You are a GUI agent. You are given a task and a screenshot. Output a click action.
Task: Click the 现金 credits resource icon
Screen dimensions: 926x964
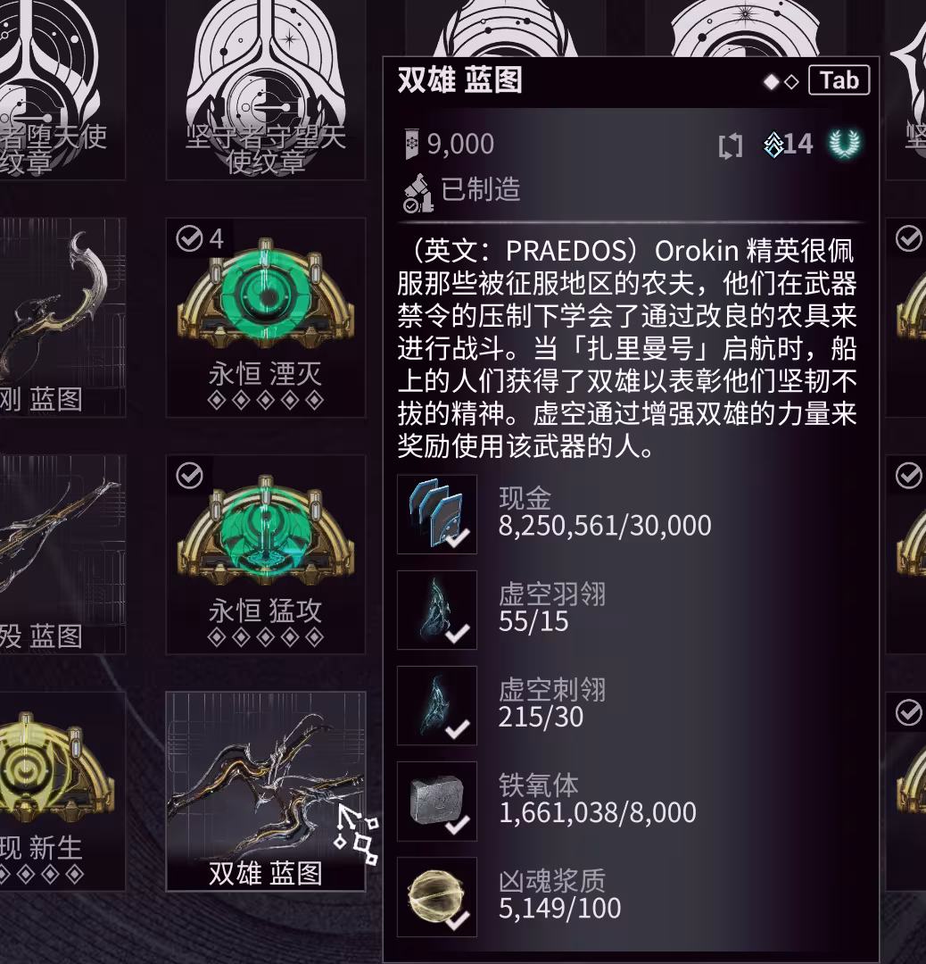tap(437, 515)
